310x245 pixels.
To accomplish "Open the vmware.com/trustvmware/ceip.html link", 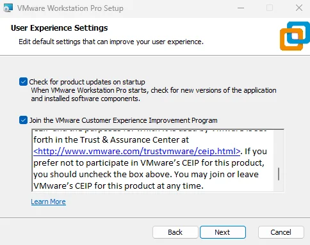I will [x=137, y=152].
